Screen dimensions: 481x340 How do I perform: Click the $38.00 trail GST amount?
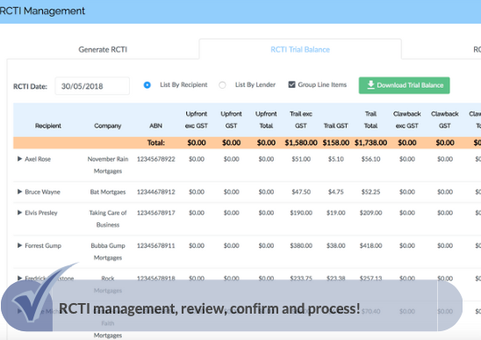click(335, 245)
